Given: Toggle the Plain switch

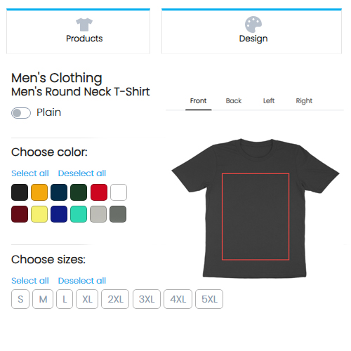Looking at the screenshot, I should coord(21,113).
